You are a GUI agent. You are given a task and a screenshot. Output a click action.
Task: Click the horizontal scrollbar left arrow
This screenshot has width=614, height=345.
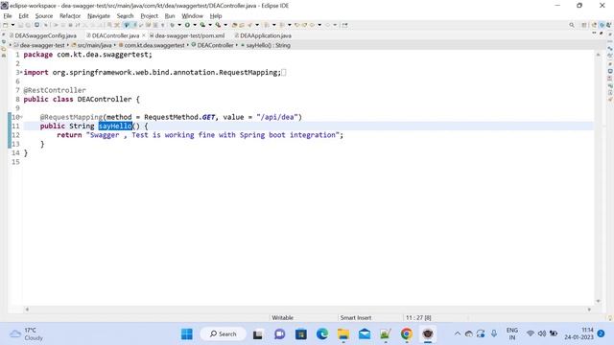(27, 310)
